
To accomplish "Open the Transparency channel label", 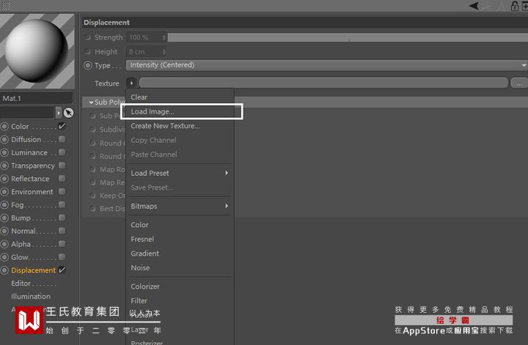I will tap(33, 166).
